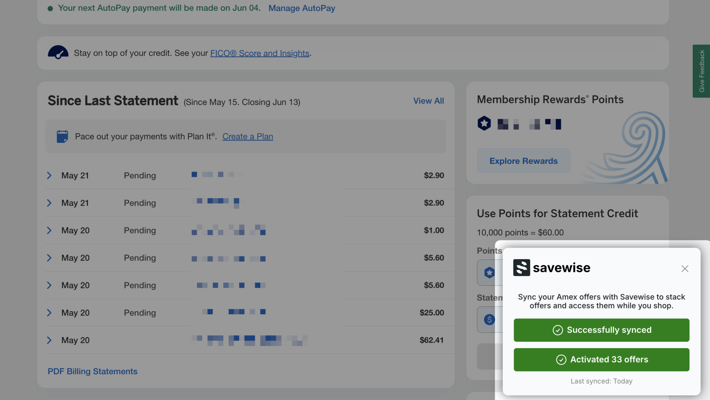The height and width of the screenshot is (400, 710).
Task: Click the Activated 33 offers button
Action: (x=601, y=360)
